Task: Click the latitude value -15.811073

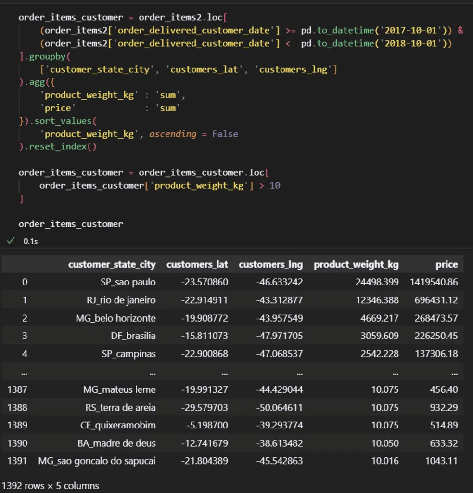Action: [x=205, y=336]
